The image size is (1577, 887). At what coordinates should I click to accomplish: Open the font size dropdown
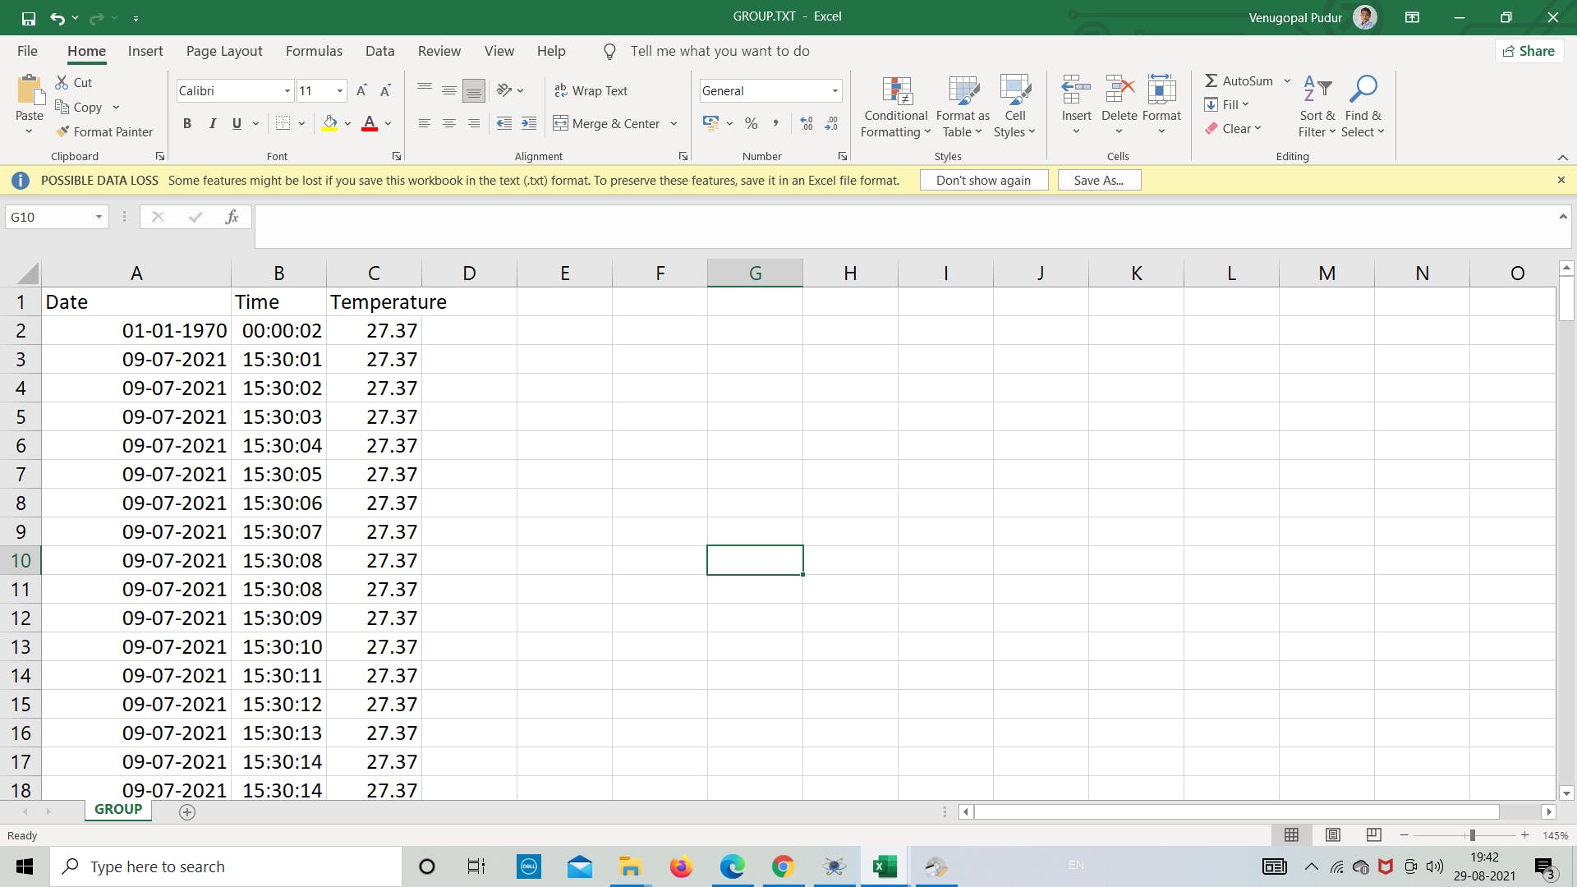[340, 90]
